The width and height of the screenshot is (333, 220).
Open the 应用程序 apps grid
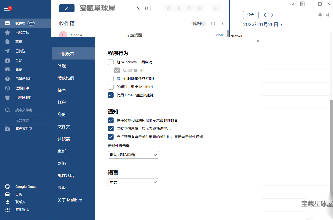pos(26,210)
